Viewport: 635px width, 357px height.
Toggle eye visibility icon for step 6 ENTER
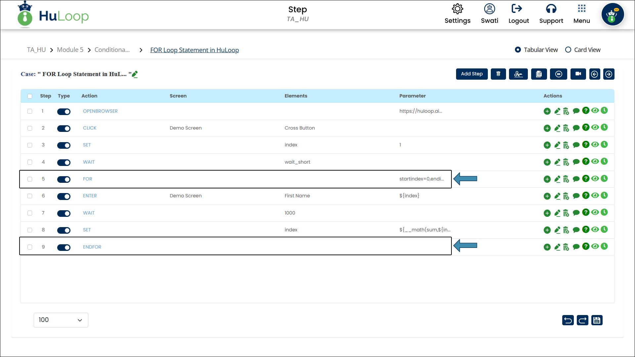pyautogui.click(x=595, y=195)
